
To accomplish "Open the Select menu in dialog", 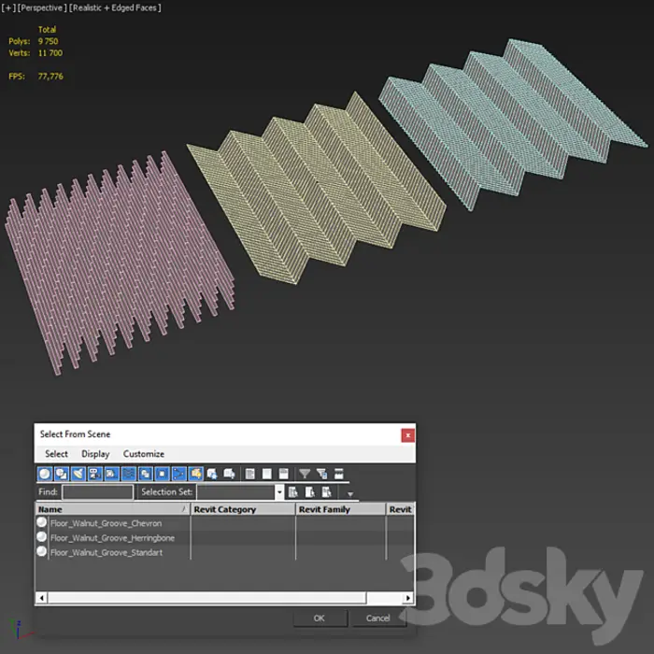I will (x=56, y=454).
